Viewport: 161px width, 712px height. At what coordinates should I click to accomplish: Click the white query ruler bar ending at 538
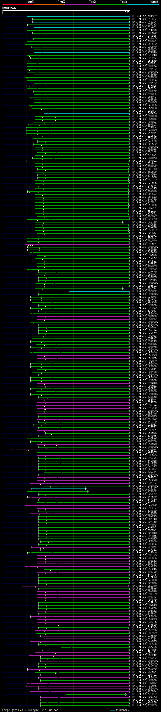pyautogui.click(x=66, y=11)
